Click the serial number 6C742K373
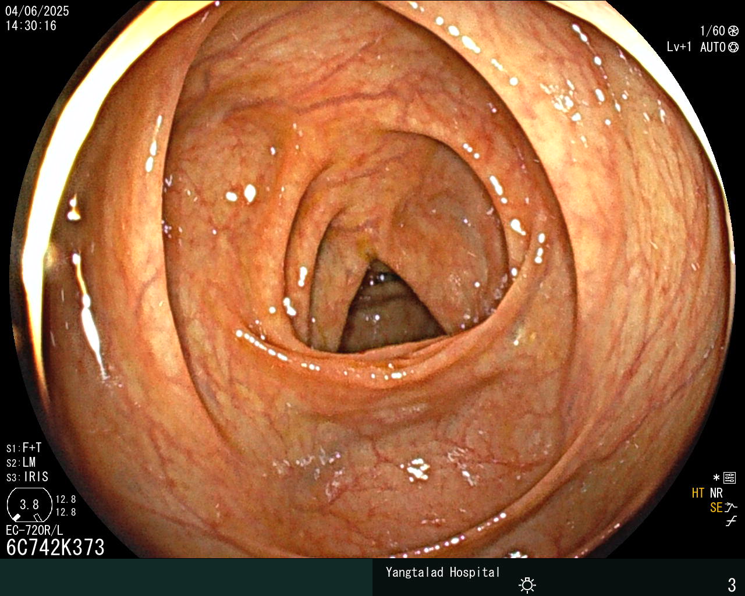The width and height of the screenshot is (745, 596). point(55,547)
